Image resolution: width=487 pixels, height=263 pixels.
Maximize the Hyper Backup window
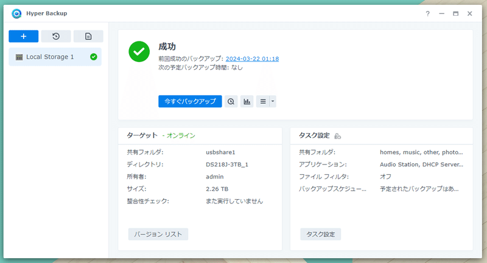point(455,13)
